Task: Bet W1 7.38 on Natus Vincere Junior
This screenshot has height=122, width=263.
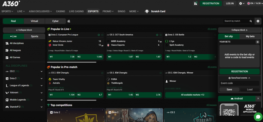Action: 62,57
